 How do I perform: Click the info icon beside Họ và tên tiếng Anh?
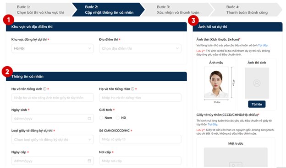coord(45,89)
